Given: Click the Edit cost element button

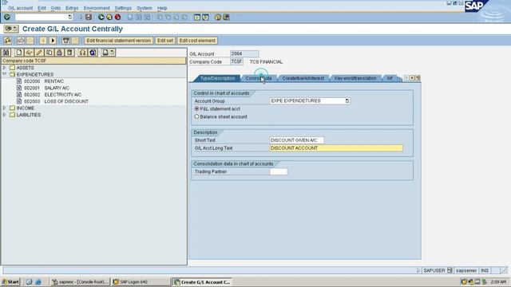Looking at the screenshot, I should (x=197, y=41).
